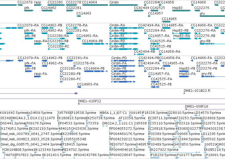Screen dimensions: 225x159
Task: Select the CG42525 gene label
Action: [158, 8]
